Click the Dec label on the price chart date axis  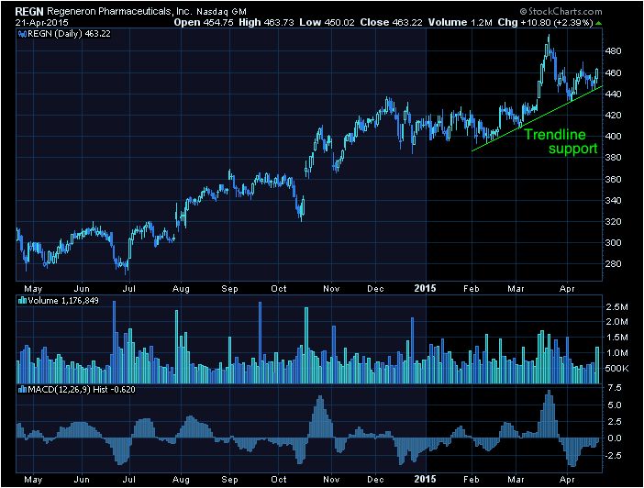click(375, 289)
